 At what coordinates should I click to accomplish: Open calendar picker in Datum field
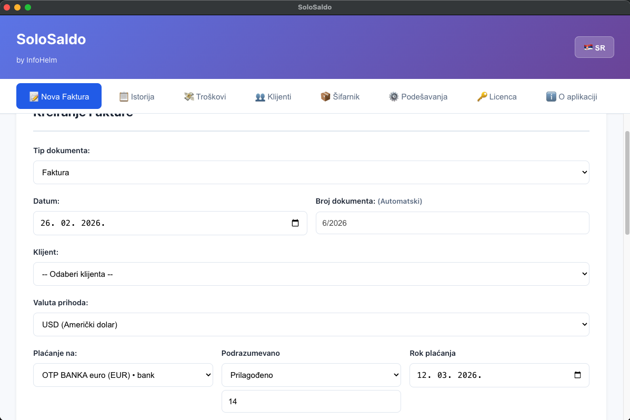pos(295,223)
